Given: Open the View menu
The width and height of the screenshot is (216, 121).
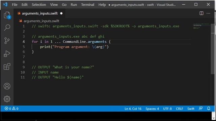Looking at the screenshot, I should [54, 5].
